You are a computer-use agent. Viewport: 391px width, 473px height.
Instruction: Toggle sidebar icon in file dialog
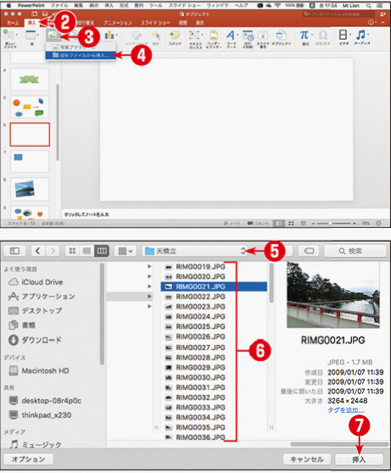(x=14, y=251)
